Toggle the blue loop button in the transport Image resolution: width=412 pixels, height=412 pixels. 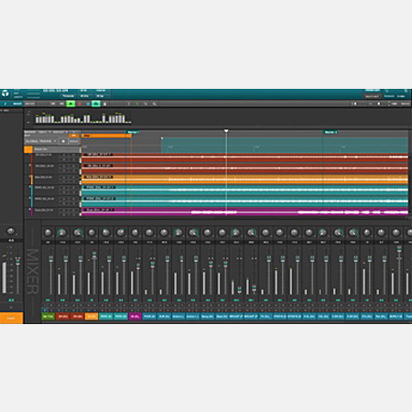pos(88,103)
